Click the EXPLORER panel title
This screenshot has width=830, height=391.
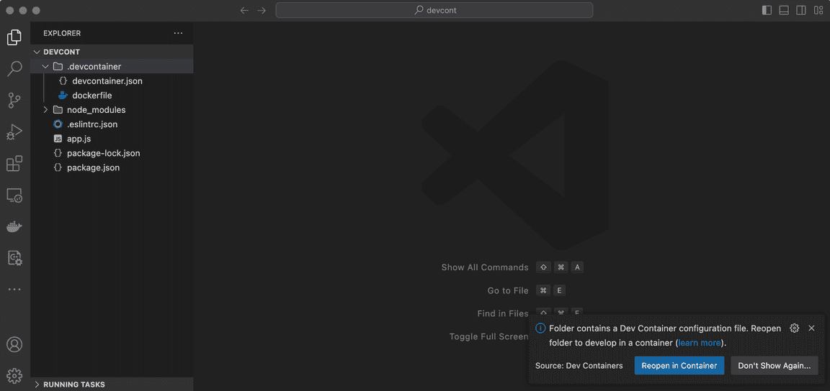click(62, 33)
